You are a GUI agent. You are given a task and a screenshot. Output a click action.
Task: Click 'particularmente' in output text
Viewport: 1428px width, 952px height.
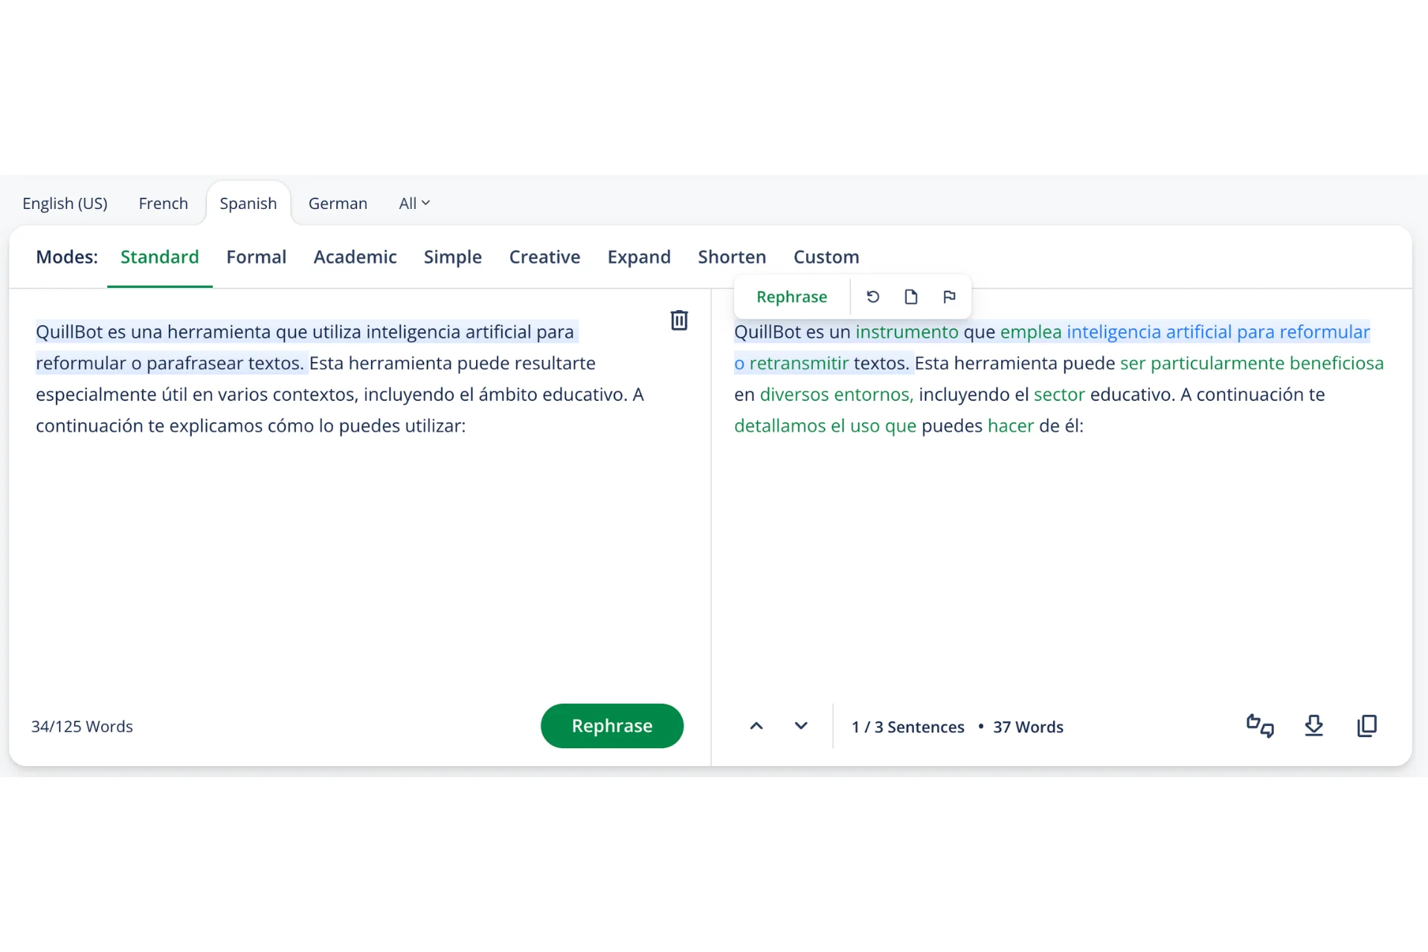(x=1218, y=363)
